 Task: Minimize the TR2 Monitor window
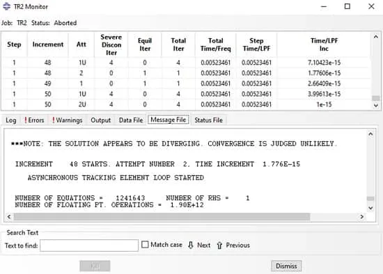pos(324,6)
